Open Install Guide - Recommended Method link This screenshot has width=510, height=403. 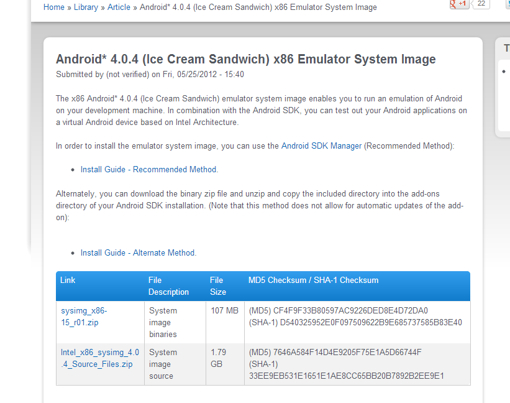149,170
